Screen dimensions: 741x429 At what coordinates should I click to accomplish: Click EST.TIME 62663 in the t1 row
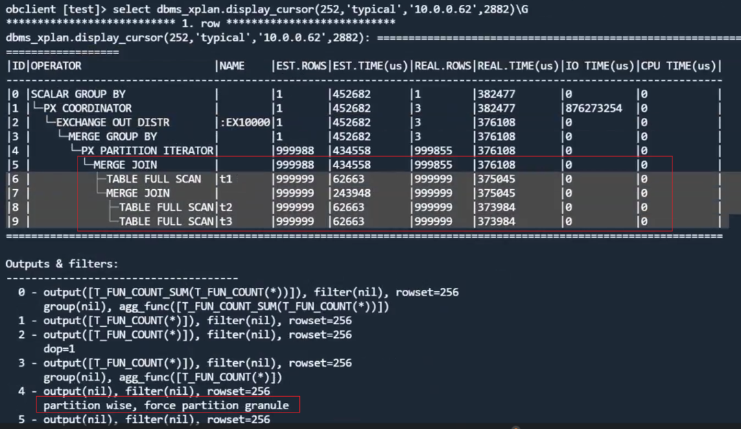[x=349, y=180]
